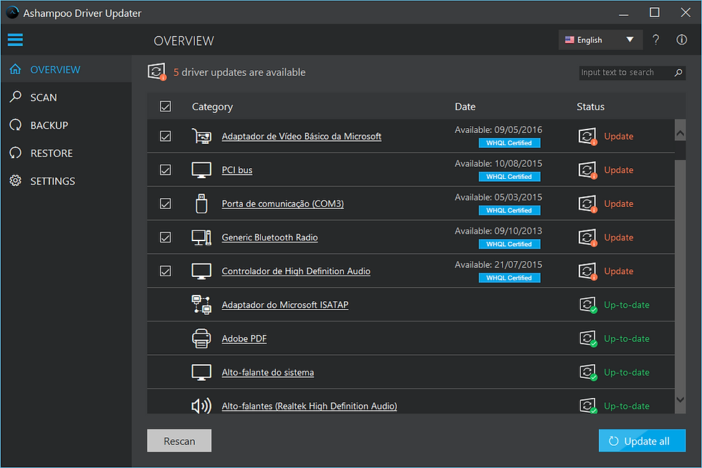Open Adaptador de Vídeo Básico da Microsoft link
The width and height of the screenshot is (702, 468).
(302, 137)
